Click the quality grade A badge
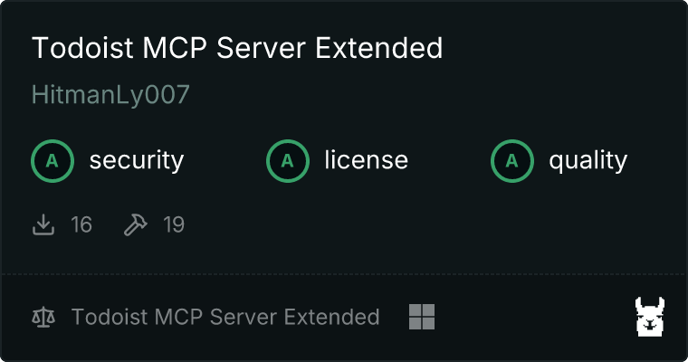Viewport: 688px width, 362px height. (x=512, y=161)
